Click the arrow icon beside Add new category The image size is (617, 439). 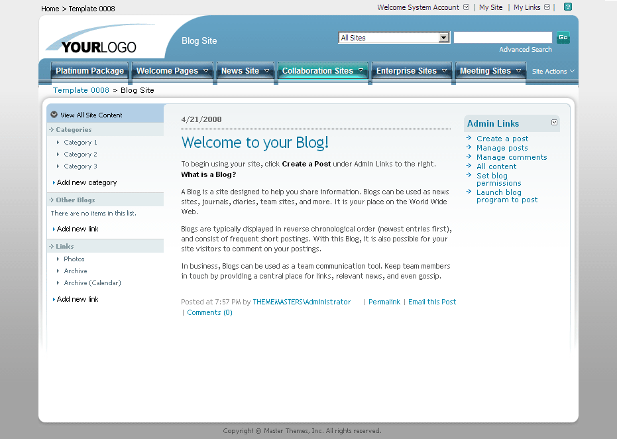point(54,182)
